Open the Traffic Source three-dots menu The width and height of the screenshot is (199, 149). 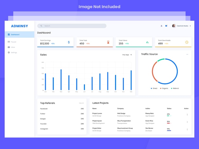pyautogui.click(x=187, y=54)
